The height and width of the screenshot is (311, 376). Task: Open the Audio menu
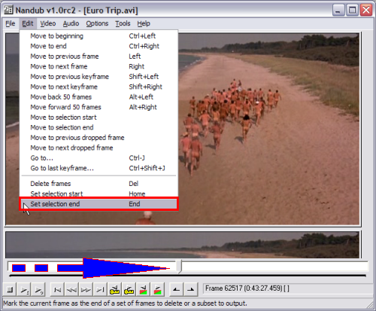(71, 23)
